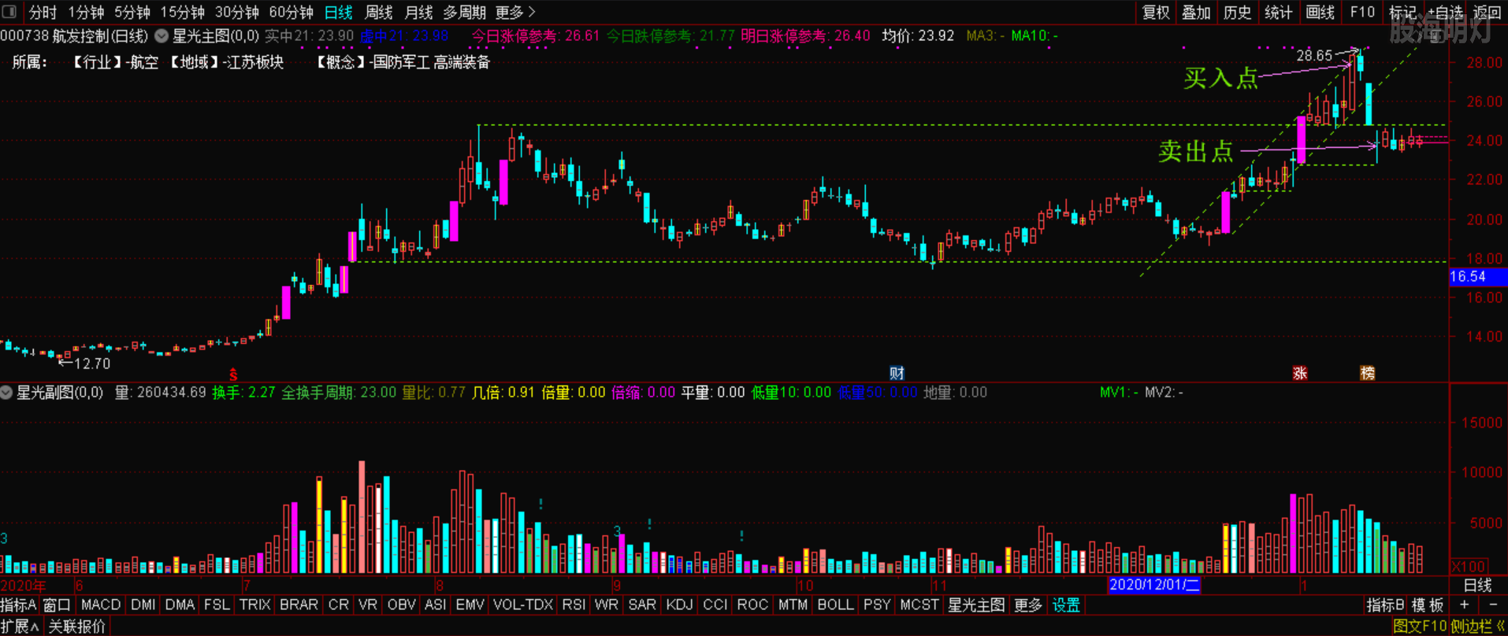This screenshot has height=636, width=1508.
Task: Open the 历史 history button
Action: tap(1237, 13)
